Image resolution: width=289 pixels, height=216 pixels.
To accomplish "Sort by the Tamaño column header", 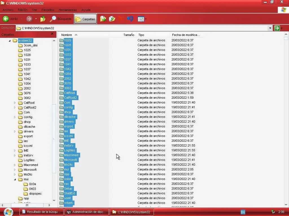I will pos(122,35).
